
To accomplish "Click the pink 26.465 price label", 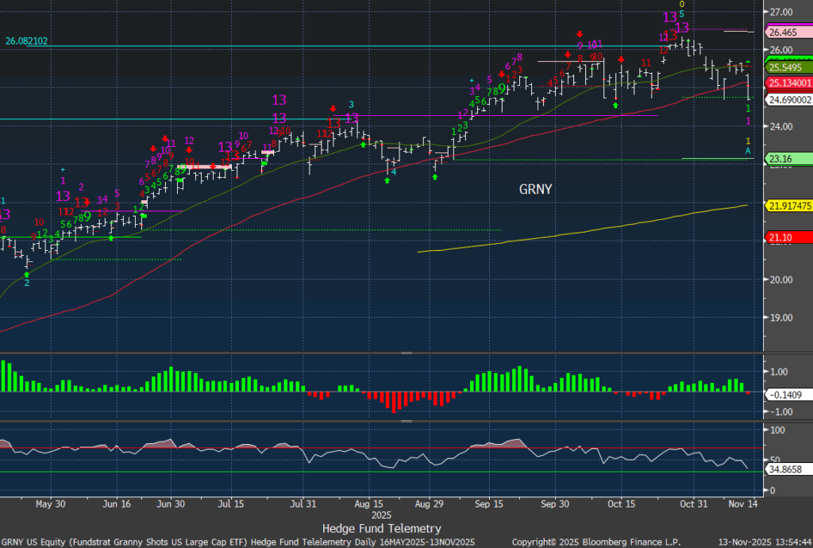I will click(x=783, y=33).
